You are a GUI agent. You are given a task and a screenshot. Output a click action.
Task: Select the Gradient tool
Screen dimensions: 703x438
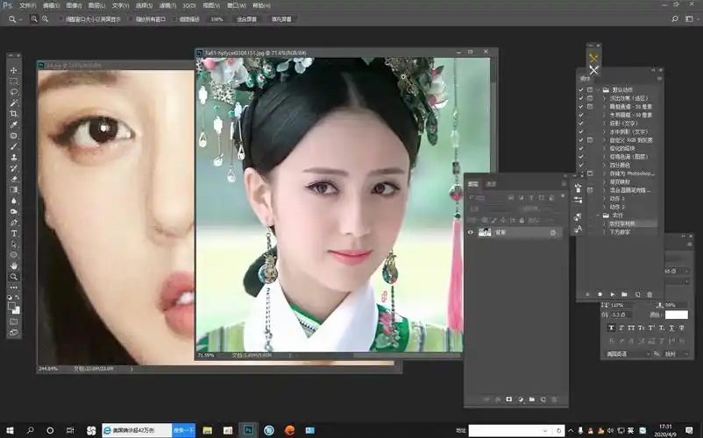coord(14,189)
